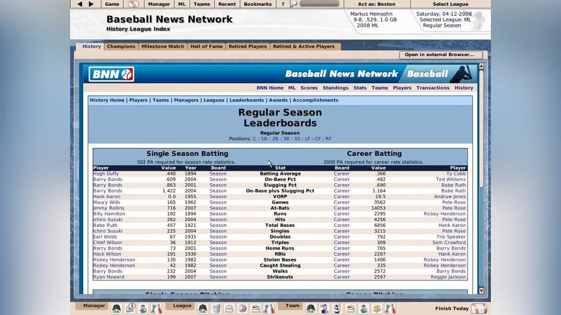Switch to the Hall of Fame tab
This screenshot has height=315, width=561.
pyautogui.click(x=206, y=47)
